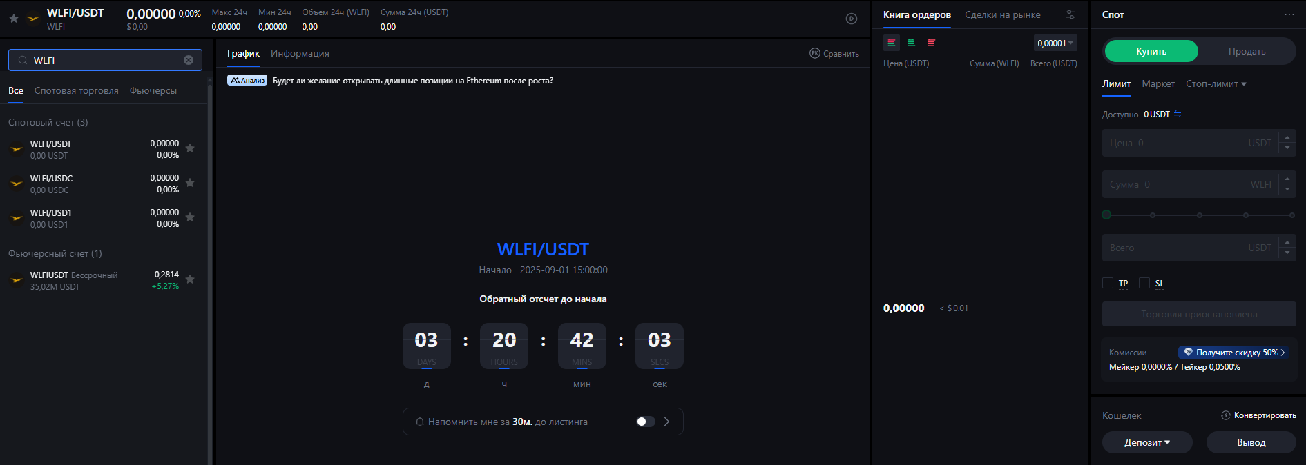Open WLFIUSDT perpetual futures contract
Image resolution: width=1306 pixels, height=465 pixels.
coord(104,280)
